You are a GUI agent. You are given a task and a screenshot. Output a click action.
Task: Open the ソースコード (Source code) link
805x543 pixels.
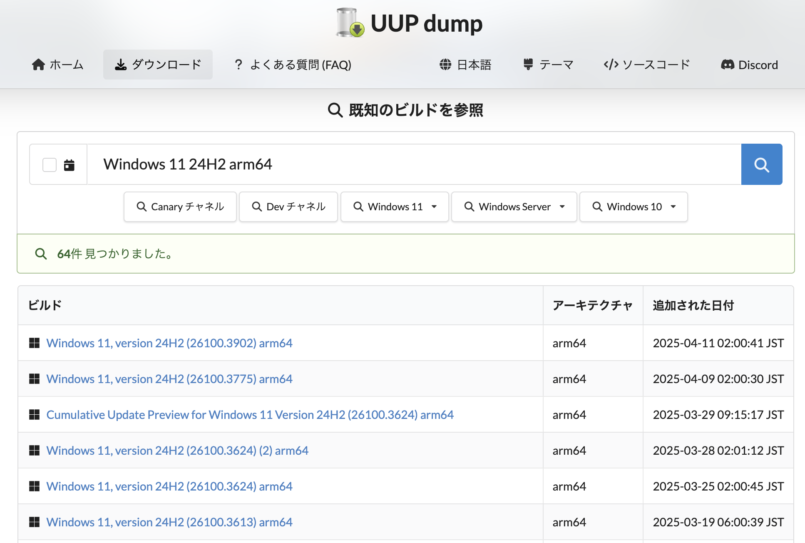pyautogui.click(x=647, y=65)
